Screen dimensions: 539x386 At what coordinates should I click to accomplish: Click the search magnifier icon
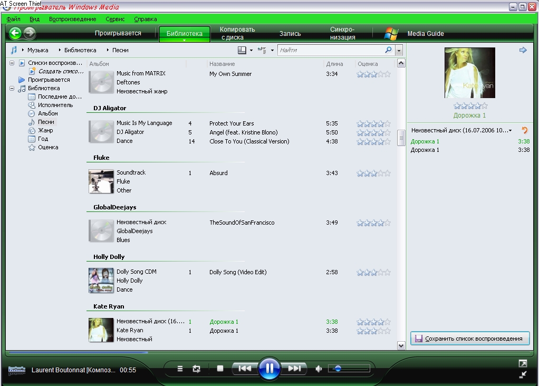[389, 50]
